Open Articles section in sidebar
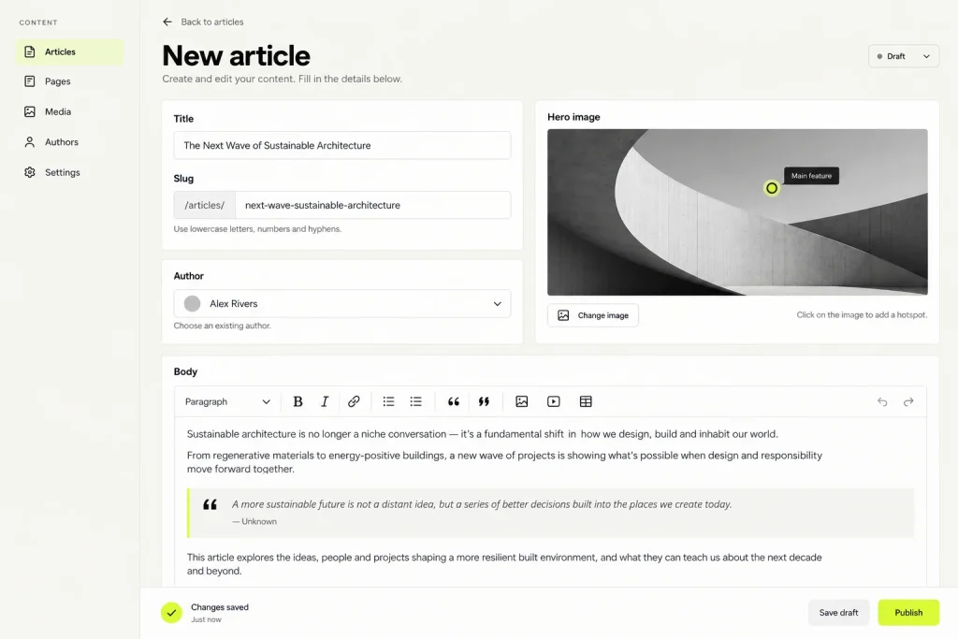 (x=69, y=52)
